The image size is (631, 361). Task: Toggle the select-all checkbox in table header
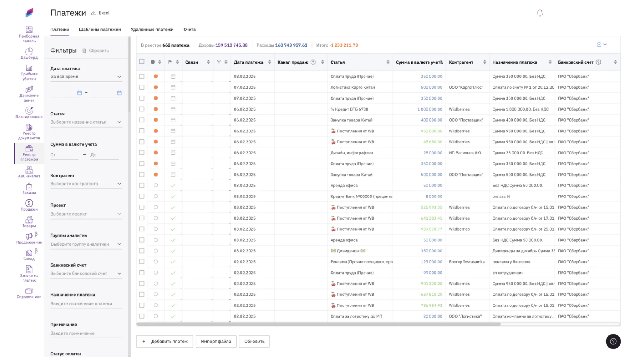tap(142, 62)
